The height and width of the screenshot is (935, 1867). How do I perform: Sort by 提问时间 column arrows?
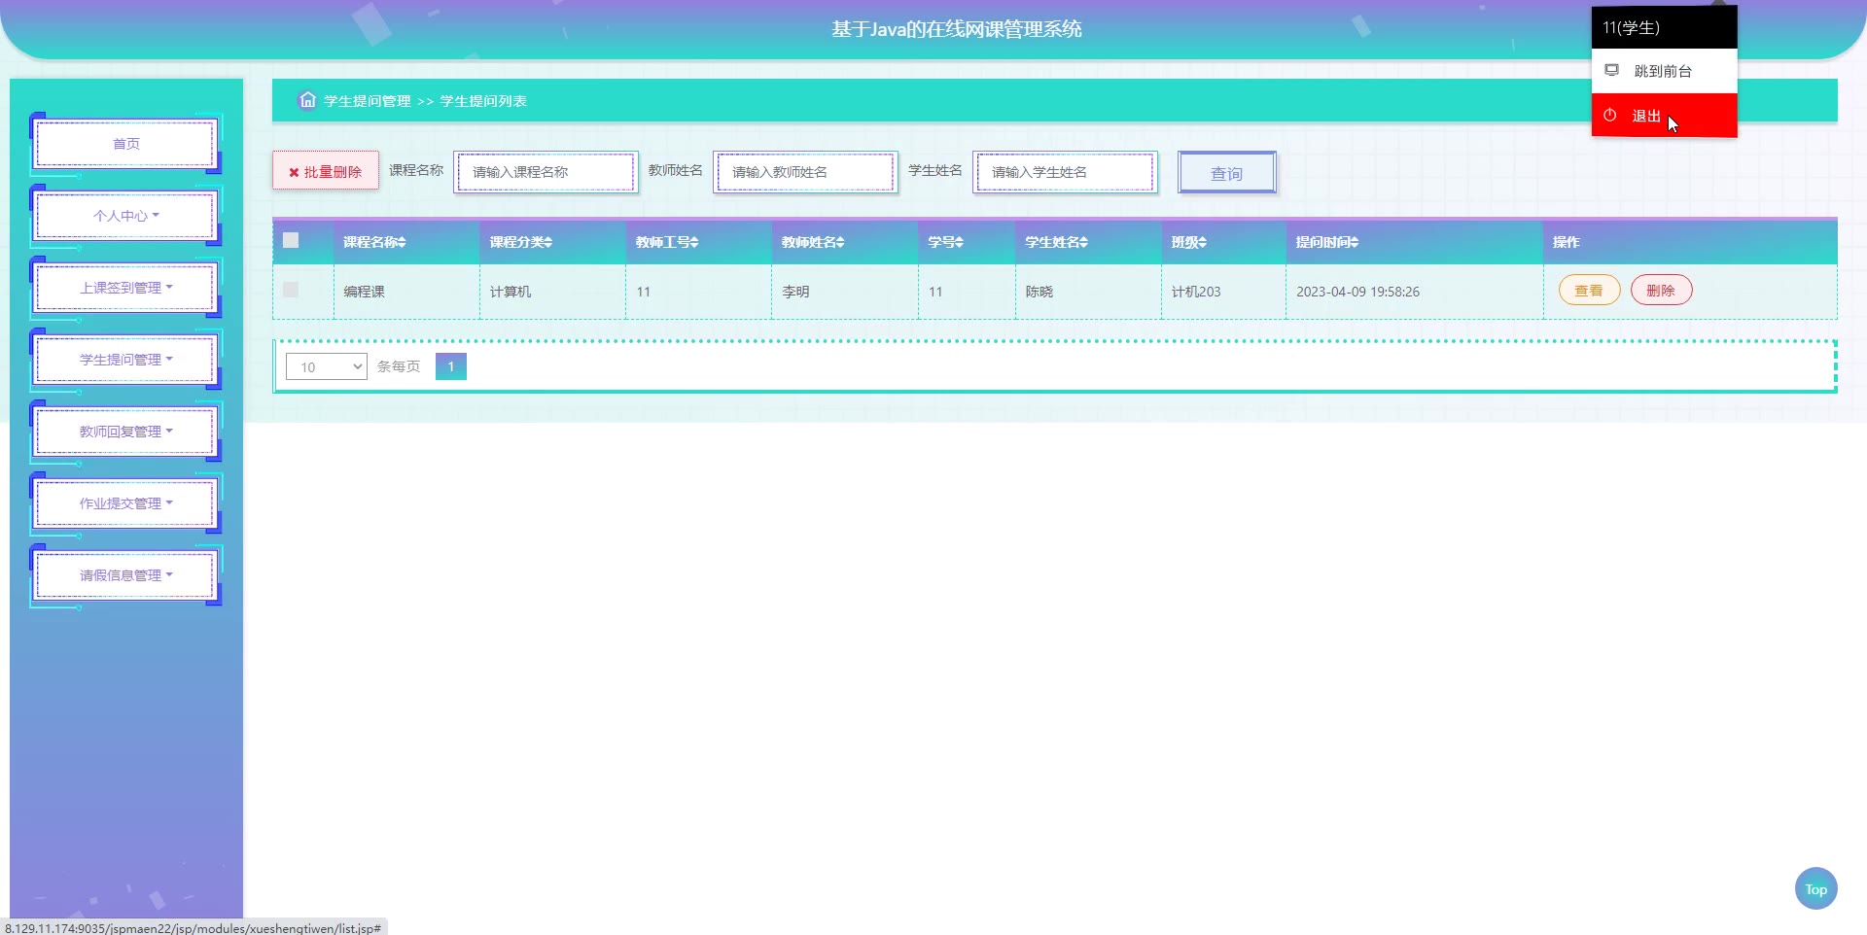point(1354,242)
